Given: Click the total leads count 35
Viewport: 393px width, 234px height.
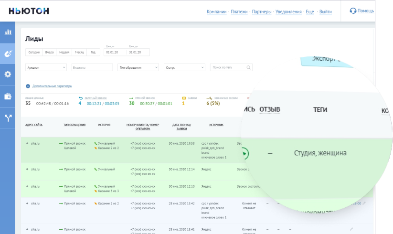Looking at the screenshot, I should [28, 103].
